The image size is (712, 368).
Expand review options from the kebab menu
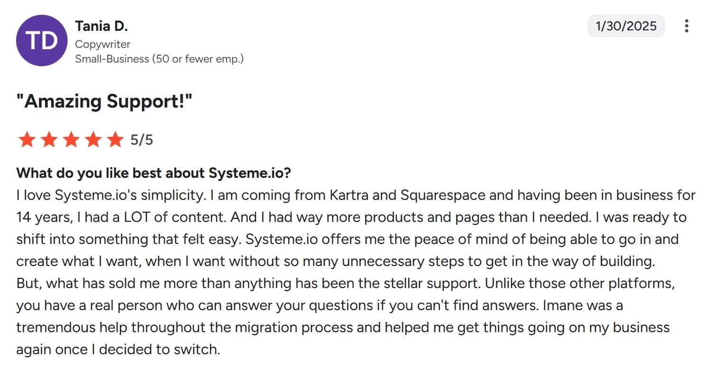686,26
